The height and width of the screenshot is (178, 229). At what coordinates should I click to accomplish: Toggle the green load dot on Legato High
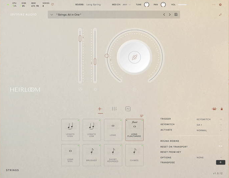[78, 120]
